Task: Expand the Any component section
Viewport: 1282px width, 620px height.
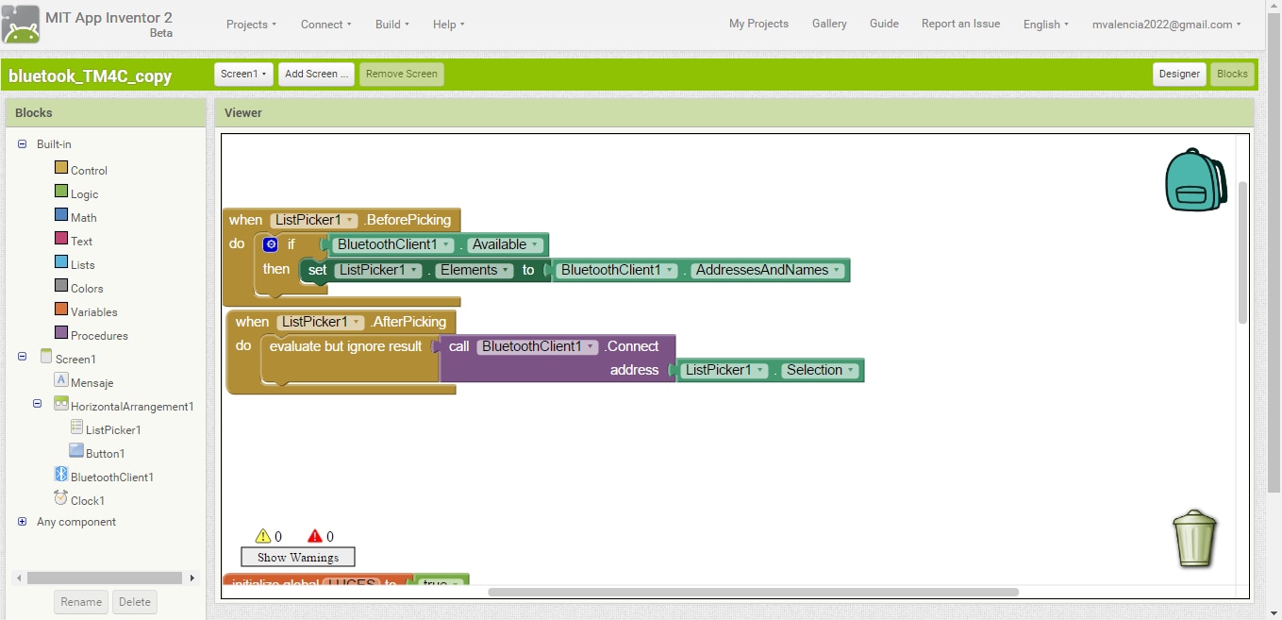Action: (23, 522)
